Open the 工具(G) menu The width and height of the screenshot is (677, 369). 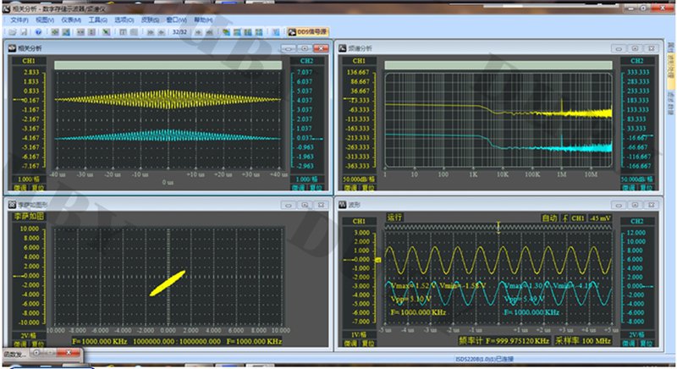pos(97,19)
